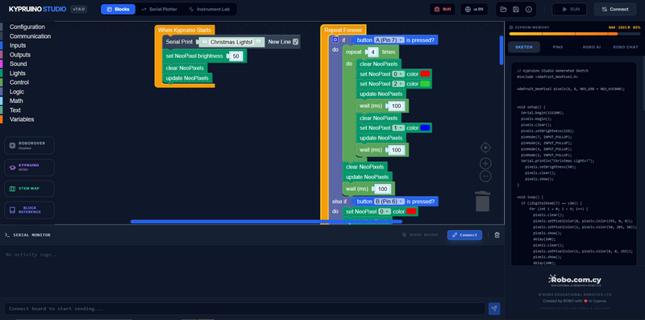Click the send message arrow icon
Viewport: 645px width, 320px height.
494,309
